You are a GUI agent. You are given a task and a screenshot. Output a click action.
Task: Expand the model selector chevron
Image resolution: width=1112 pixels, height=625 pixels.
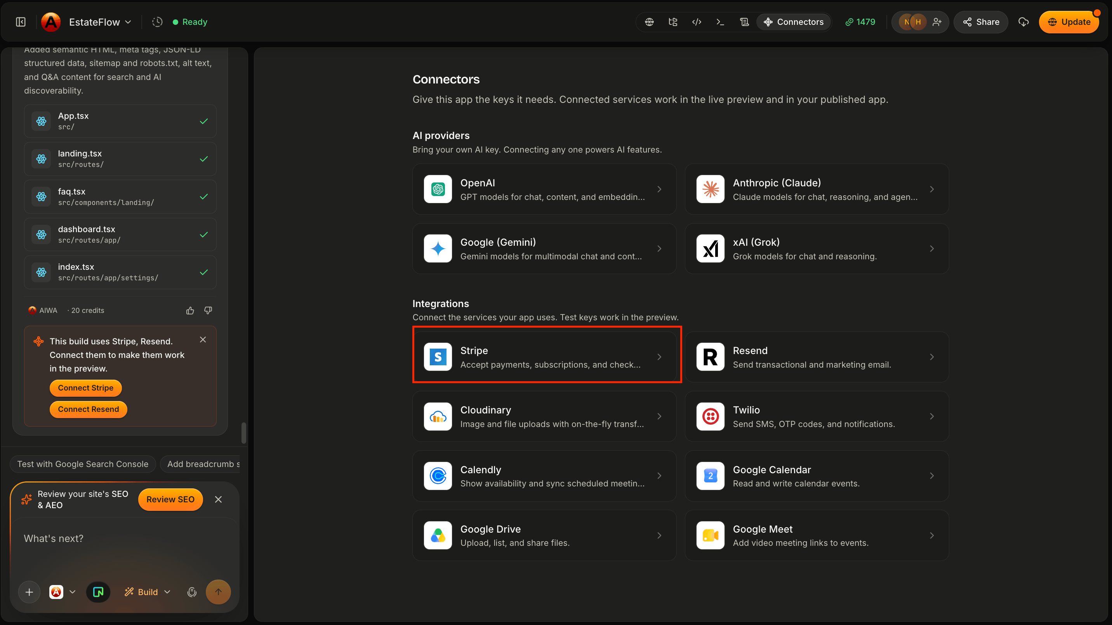[73, 592]
